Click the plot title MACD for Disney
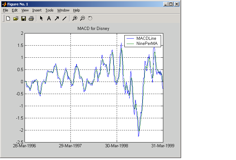Image resolution: width=236 pixels, height=160 pixels. point(93,29)
